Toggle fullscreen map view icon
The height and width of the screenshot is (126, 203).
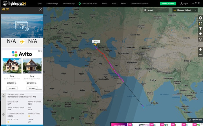pos(200,23)
